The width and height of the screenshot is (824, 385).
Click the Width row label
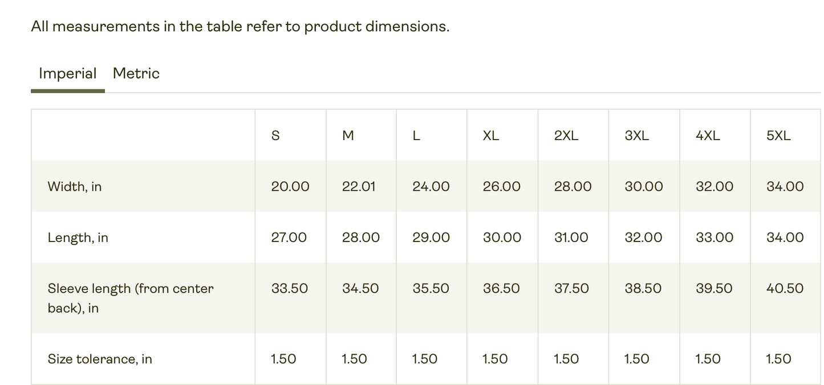75,187
